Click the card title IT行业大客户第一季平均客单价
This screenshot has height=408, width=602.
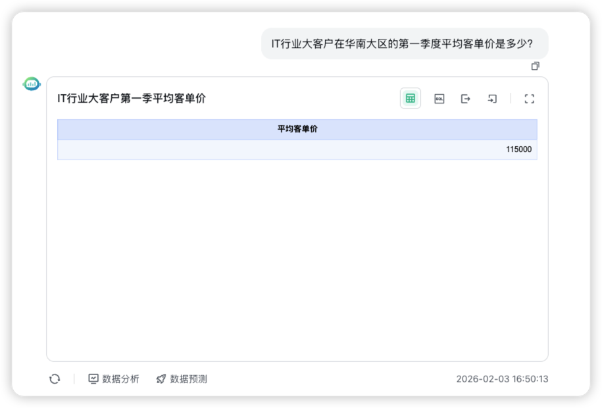[131, 97]
